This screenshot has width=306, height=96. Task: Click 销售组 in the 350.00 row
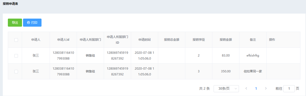tap(90, 71)
